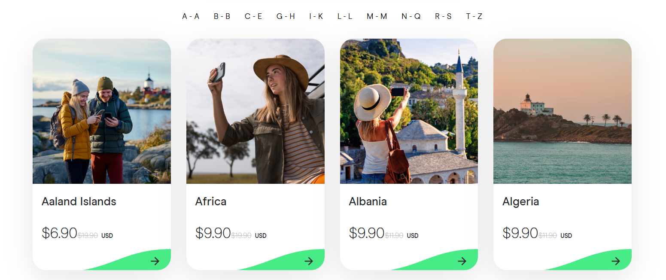
Task: Click the arrow icon on Albania card
Action: pos(462,261)
